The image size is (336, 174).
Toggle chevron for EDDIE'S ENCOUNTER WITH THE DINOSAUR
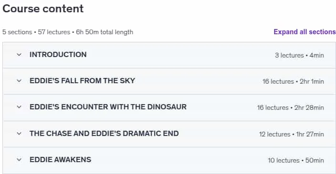[x=19, y=107]
